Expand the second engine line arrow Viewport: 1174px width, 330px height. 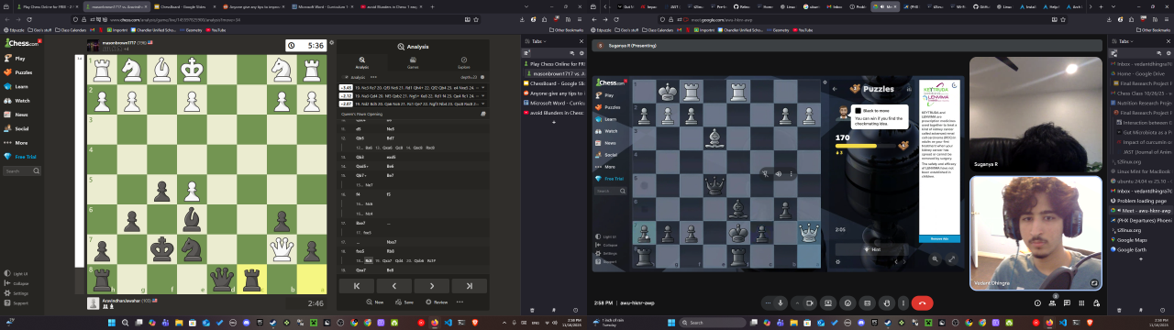(482, 95)
